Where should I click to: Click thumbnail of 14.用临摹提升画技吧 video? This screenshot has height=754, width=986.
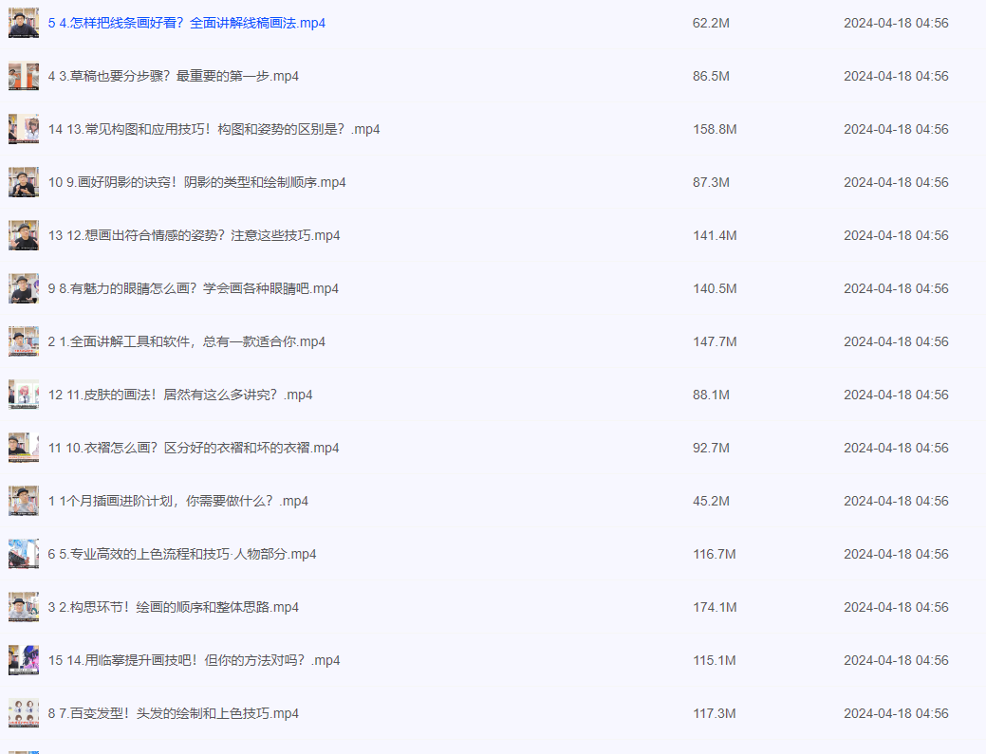coord(24,660)
